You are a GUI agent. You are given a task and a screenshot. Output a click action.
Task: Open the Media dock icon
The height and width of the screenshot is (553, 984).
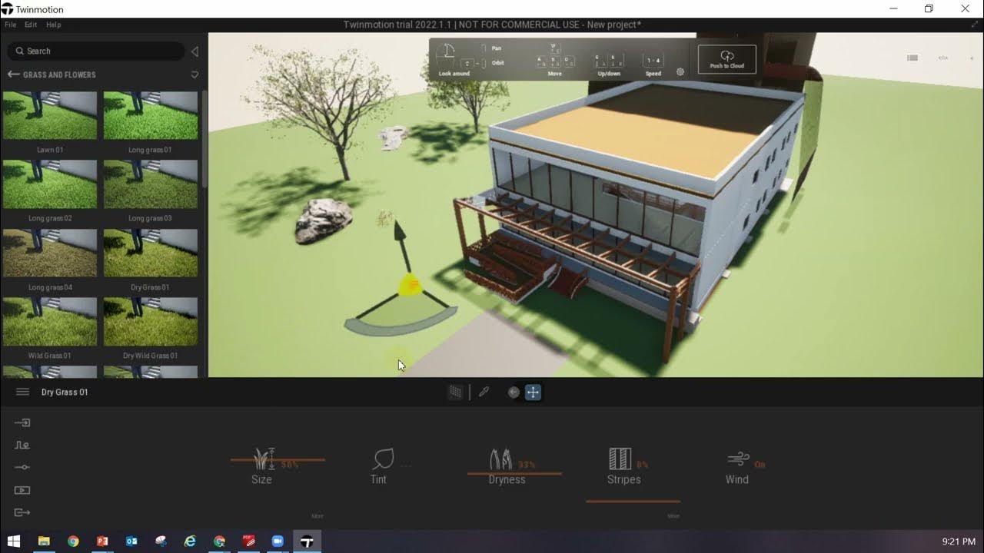tap(22, 490)
